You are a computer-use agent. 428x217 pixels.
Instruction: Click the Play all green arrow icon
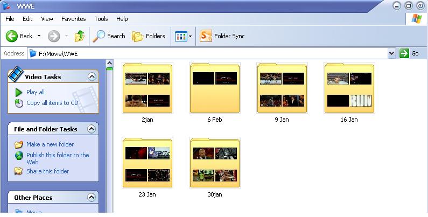(x=18, y=92)
